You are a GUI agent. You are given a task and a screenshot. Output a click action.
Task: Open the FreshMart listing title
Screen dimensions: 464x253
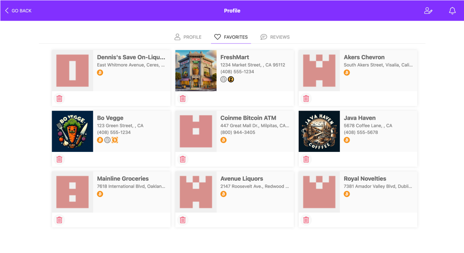click(235, 57)
